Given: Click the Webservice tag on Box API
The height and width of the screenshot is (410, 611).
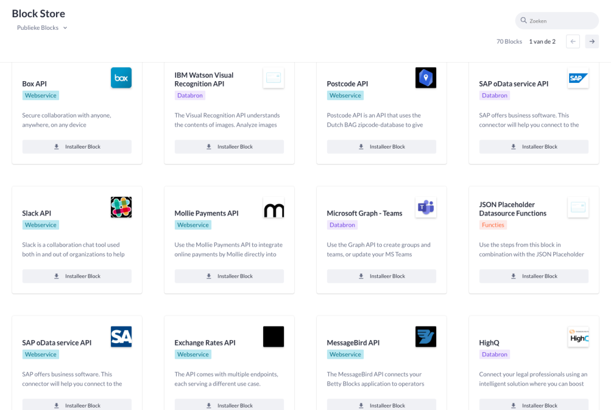Looking at the screenshot, I should [x=41, y=95].
